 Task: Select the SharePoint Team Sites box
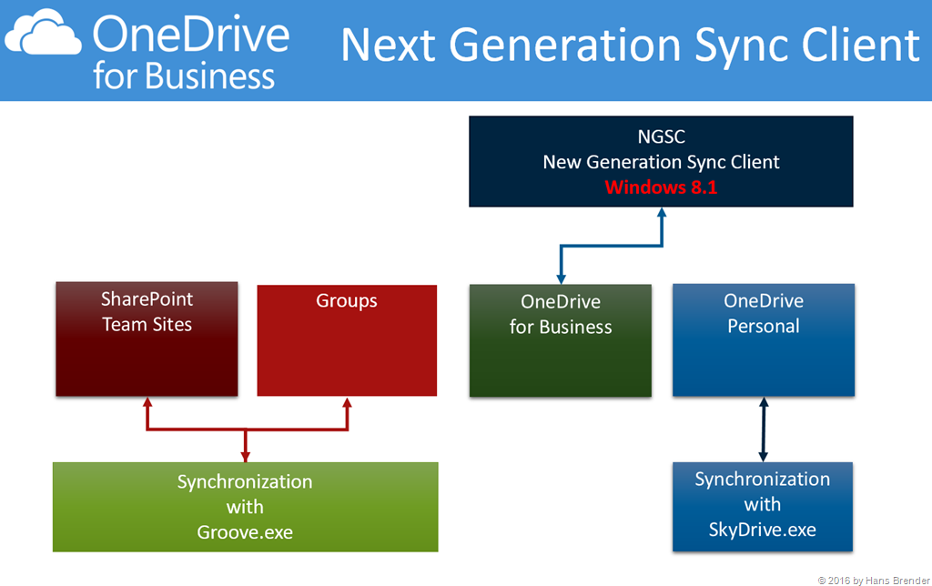[147, 339]
